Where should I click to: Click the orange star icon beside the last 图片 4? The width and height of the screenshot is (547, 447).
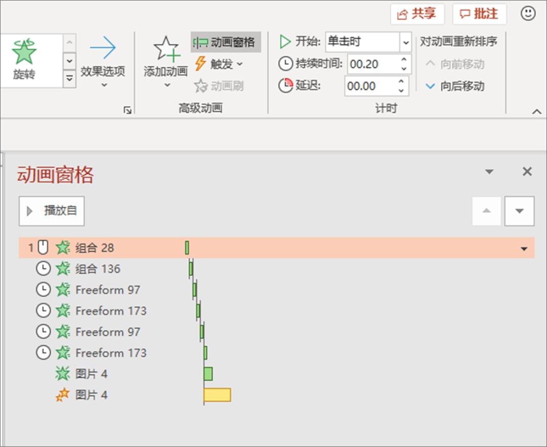[x=63, y=394]
